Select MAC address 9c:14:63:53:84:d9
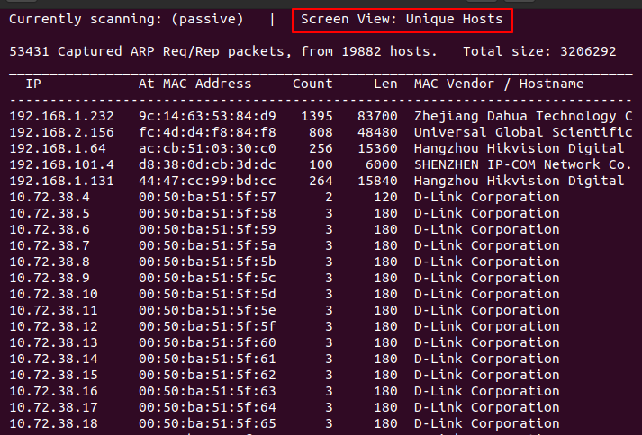 click(x=207, y=116)
